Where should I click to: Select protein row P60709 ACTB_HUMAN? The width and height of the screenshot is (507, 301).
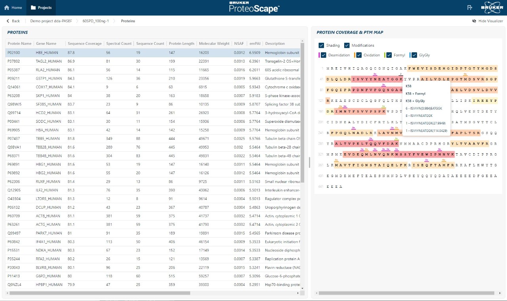point(153,216)
